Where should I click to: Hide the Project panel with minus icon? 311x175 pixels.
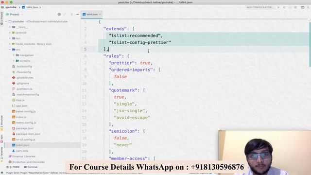78,14
